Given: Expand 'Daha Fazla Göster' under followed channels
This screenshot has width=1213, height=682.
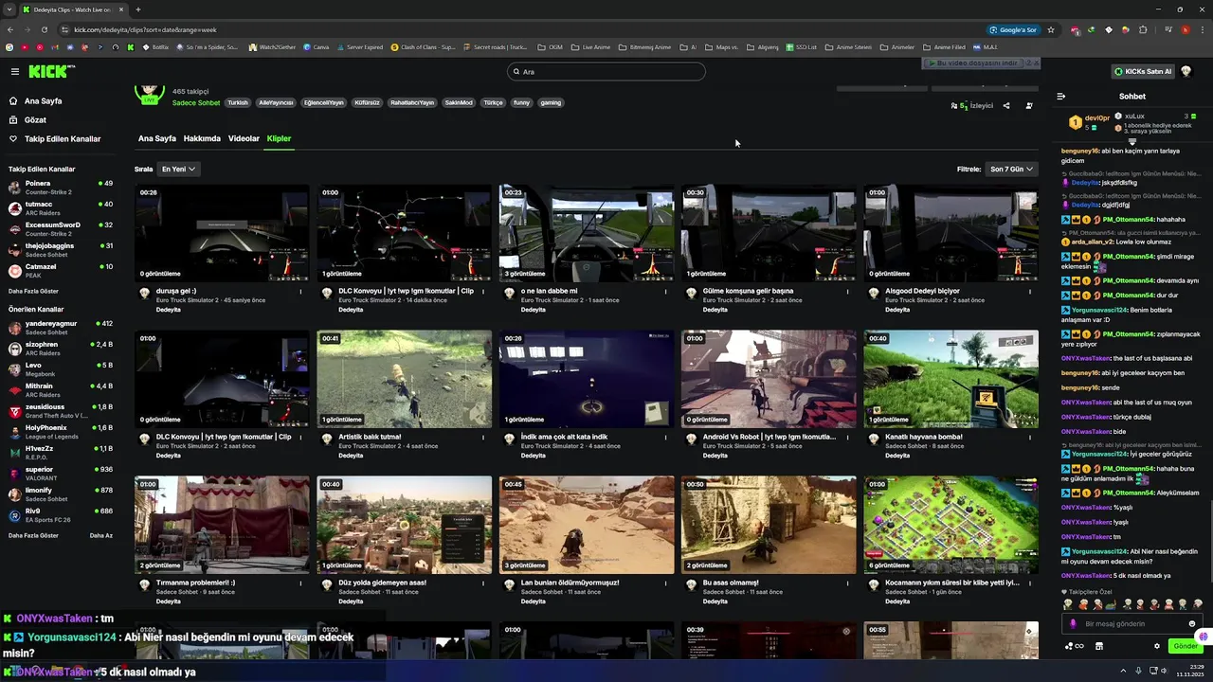Looking at the screenshot, I should coord(33,291).
